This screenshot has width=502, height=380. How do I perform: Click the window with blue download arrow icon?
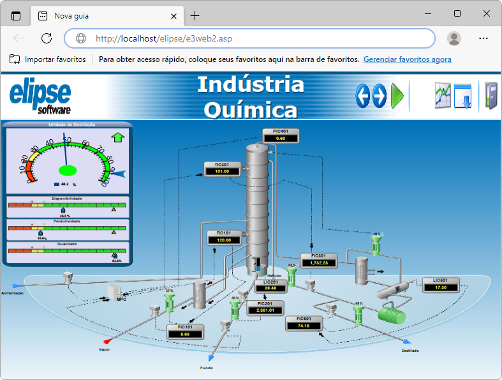point(463,96)
